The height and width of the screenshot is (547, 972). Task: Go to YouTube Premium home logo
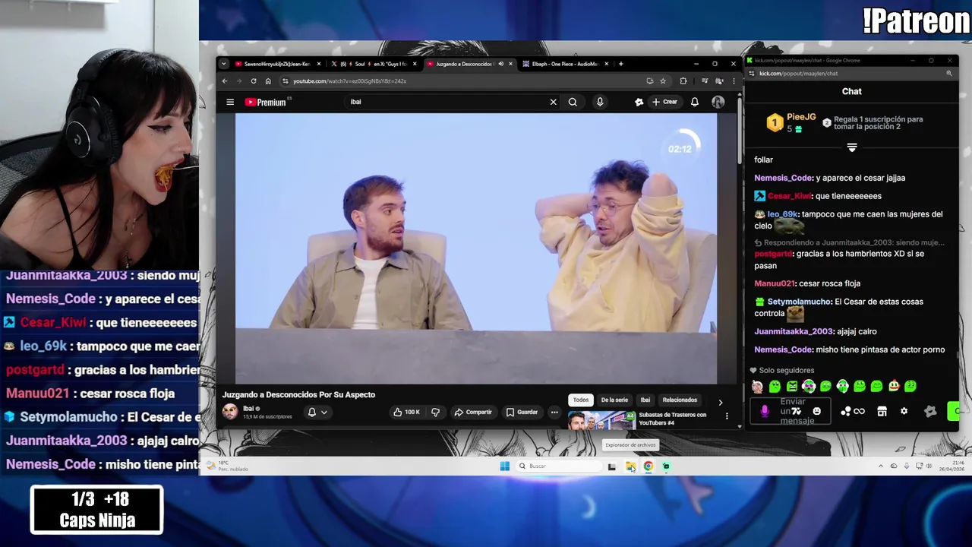point(266,102)
